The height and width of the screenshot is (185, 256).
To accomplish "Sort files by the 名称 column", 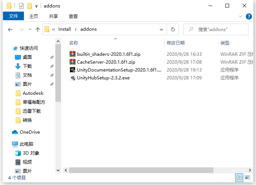I will click(74, 43).
